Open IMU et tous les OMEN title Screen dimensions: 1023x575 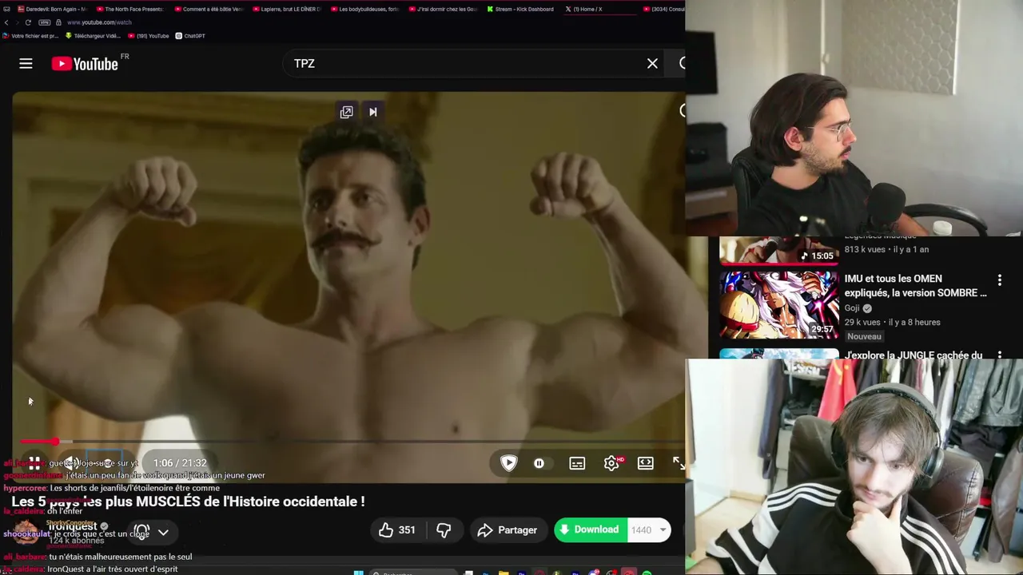pyautogui.click(x=915, y=286)
